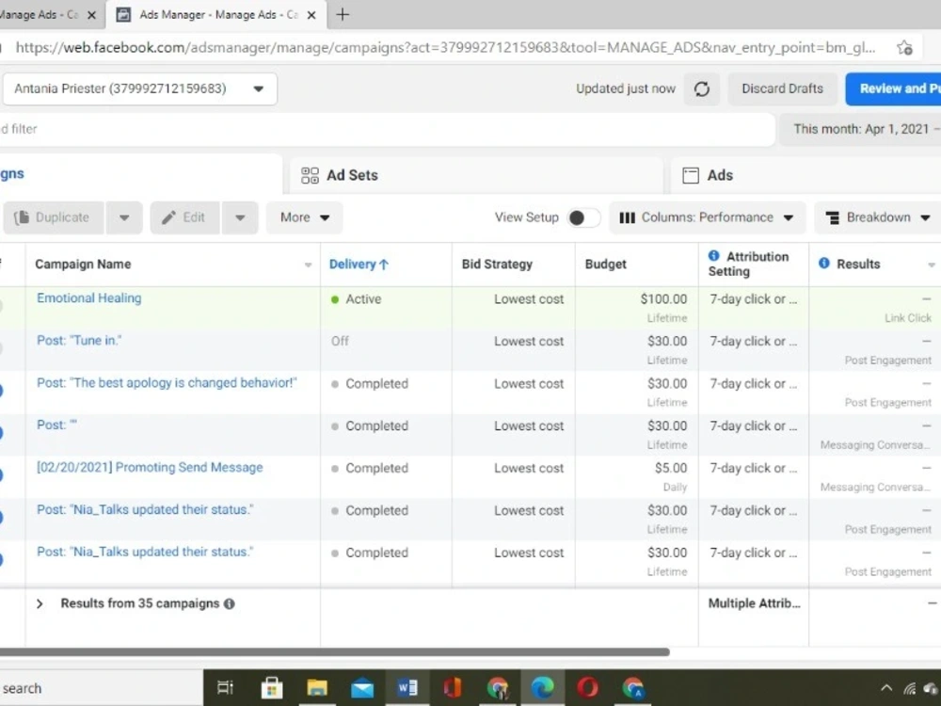Toggle the Emotional Healing campaign switch
This screenshot has height=706, width=941.
1,306
